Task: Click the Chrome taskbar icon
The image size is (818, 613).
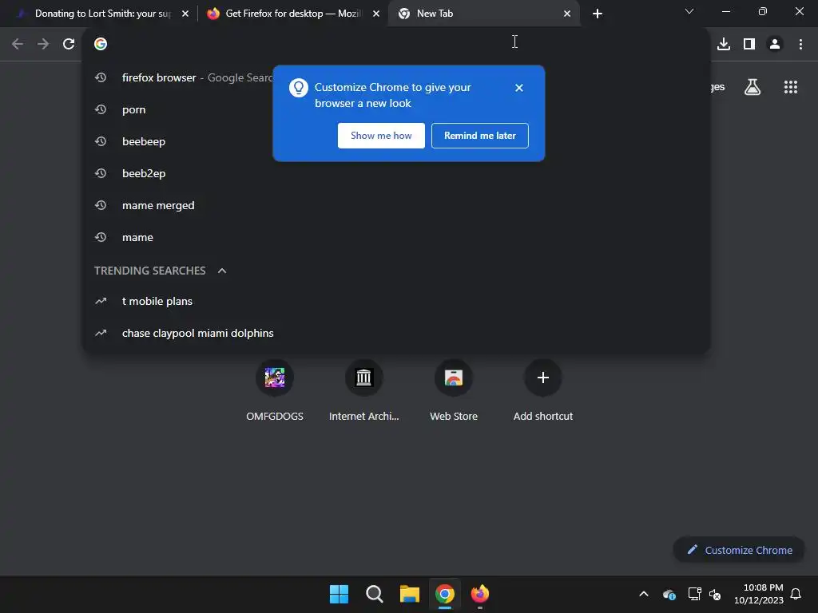Action: click(x=445, y=594)
